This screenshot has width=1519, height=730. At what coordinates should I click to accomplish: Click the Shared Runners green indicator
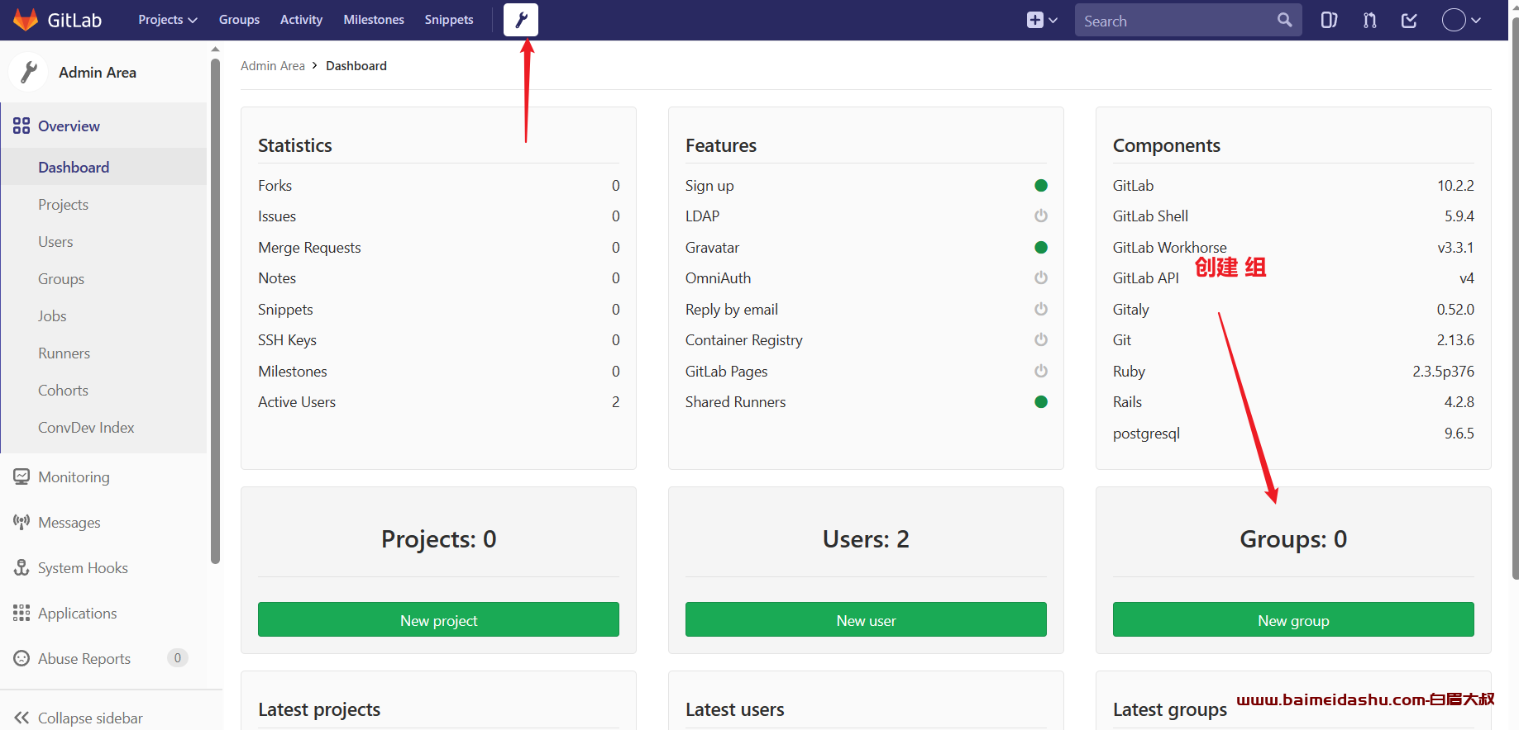[x=1041, y=401]
